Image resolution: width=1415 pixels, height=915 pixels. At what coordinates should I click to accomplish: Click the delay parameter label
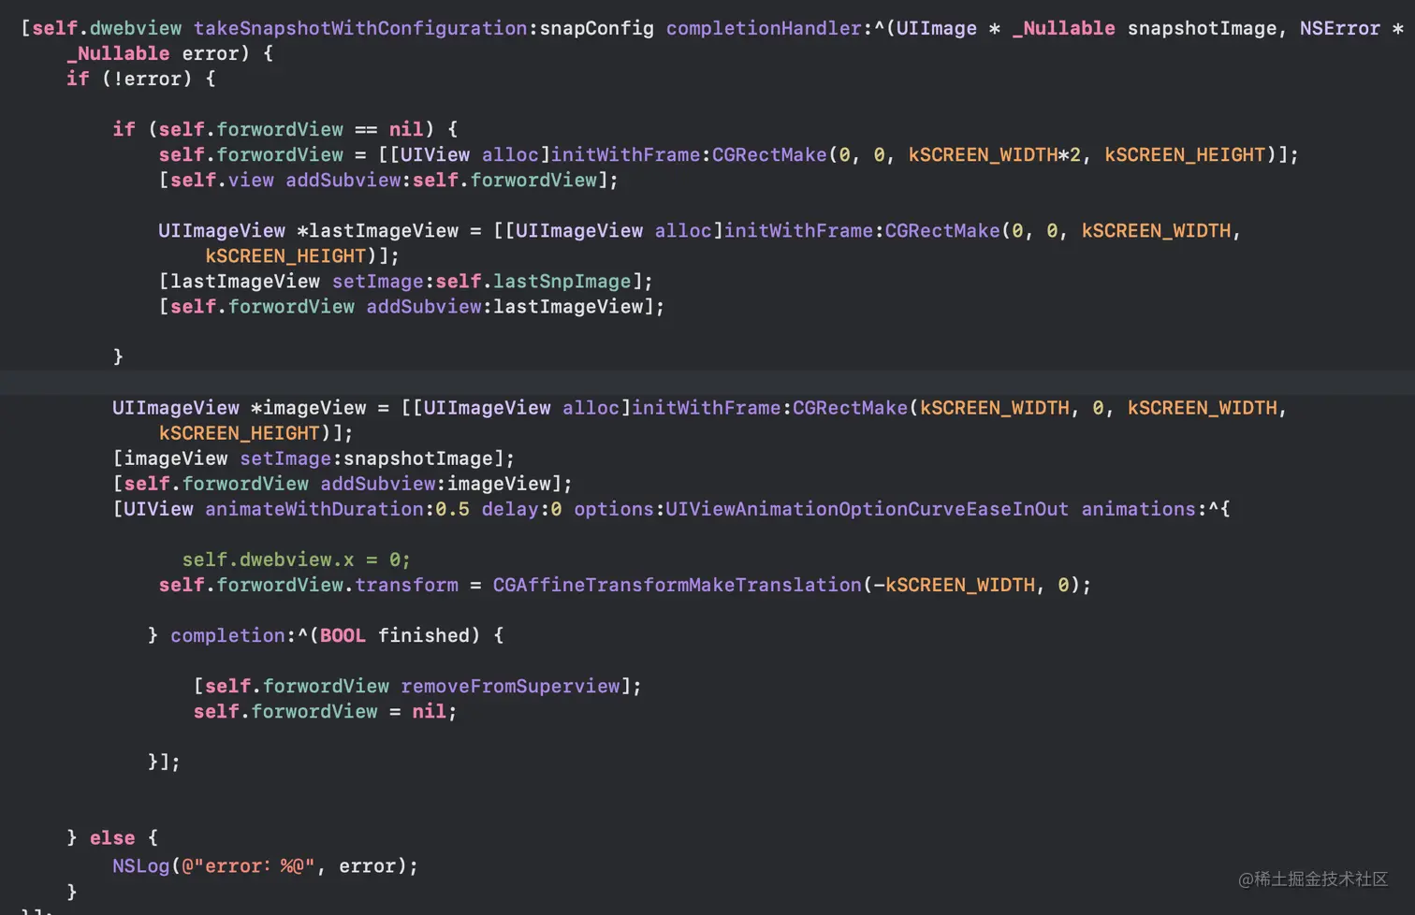pyautogui.click(x=510, y=508)
